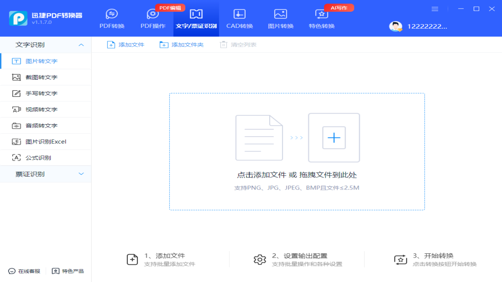Switch to the 图片转换 tab
The height and width of the screenshot is (282, 502).
point(280,18)
